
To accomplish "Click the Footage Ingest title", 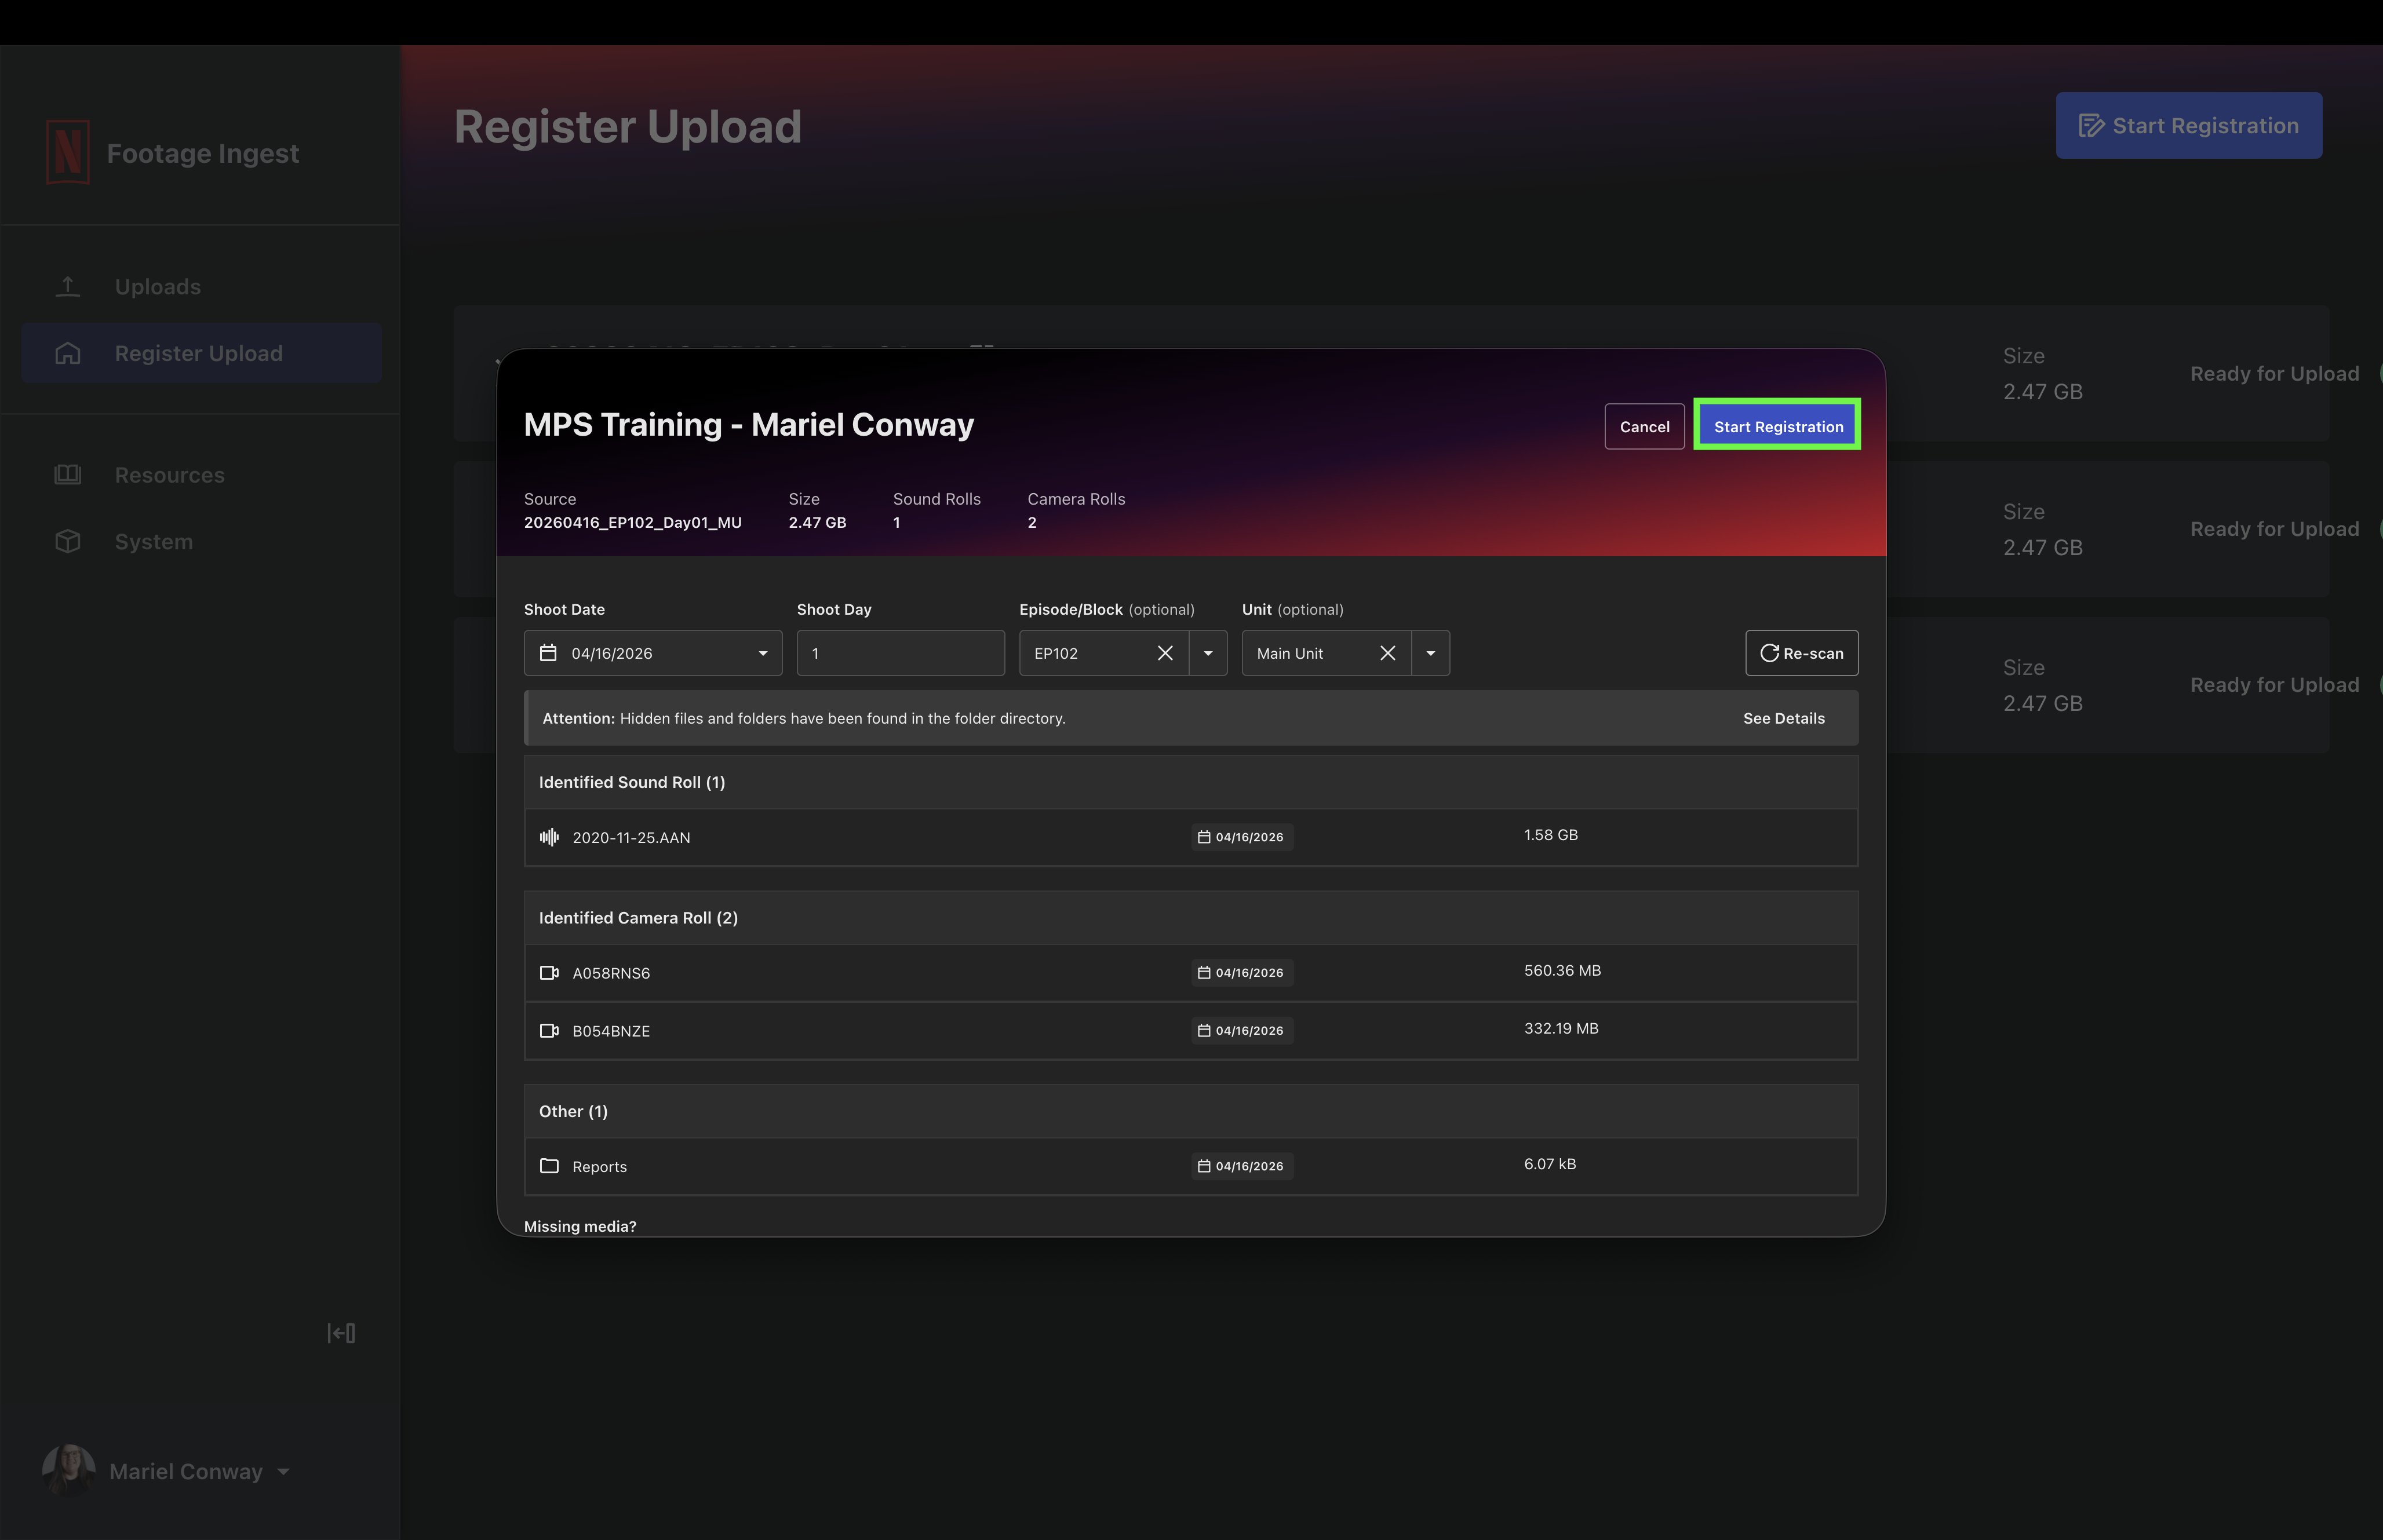I will click(203, 153).
